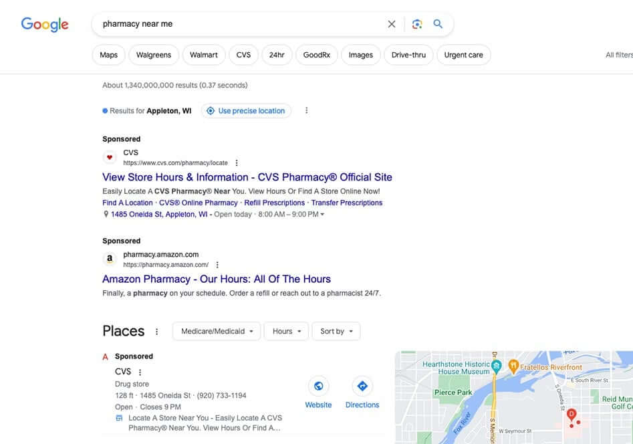
Task: Select the Maps filter chip
Action: coord(108,55)
